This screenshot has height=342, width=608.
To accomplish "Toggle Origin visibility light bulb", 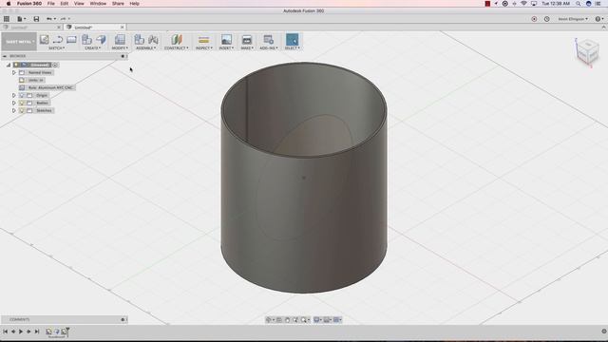I will [x=22, y=95].
